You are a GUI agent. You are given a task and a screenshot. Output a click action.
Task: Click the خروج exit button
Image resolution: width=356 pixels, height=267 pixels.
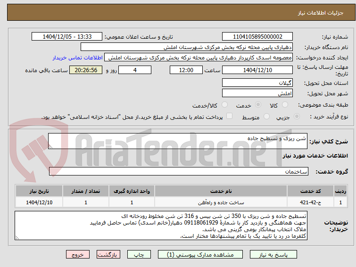[x=78, y=255]
